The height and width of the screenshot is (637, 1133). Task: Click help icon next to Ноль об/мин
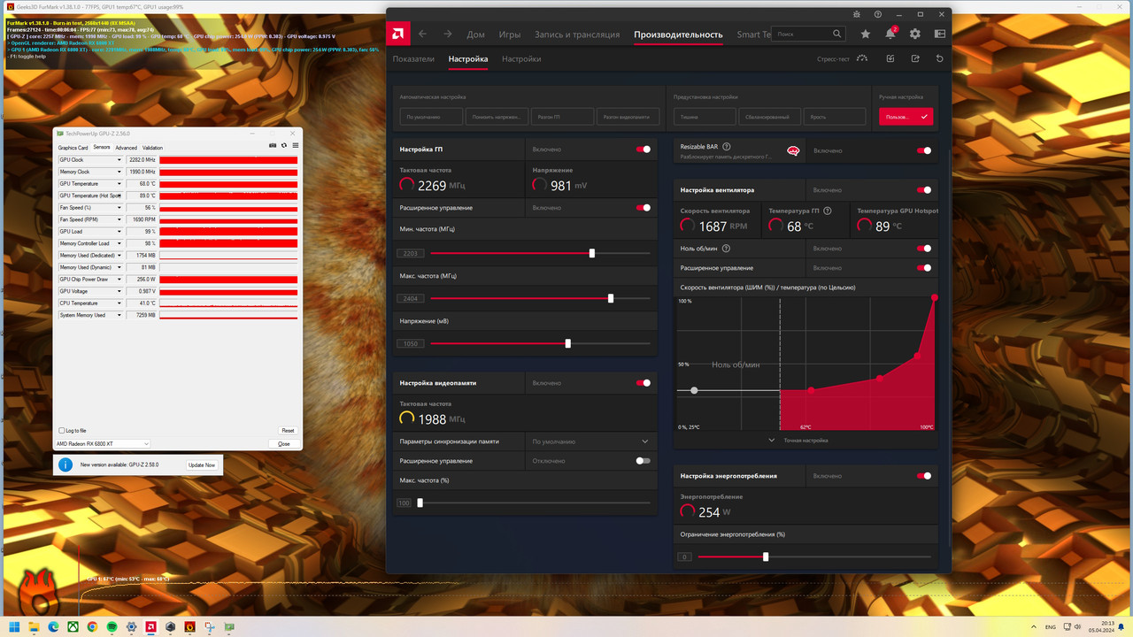click(x=726, y=249)
